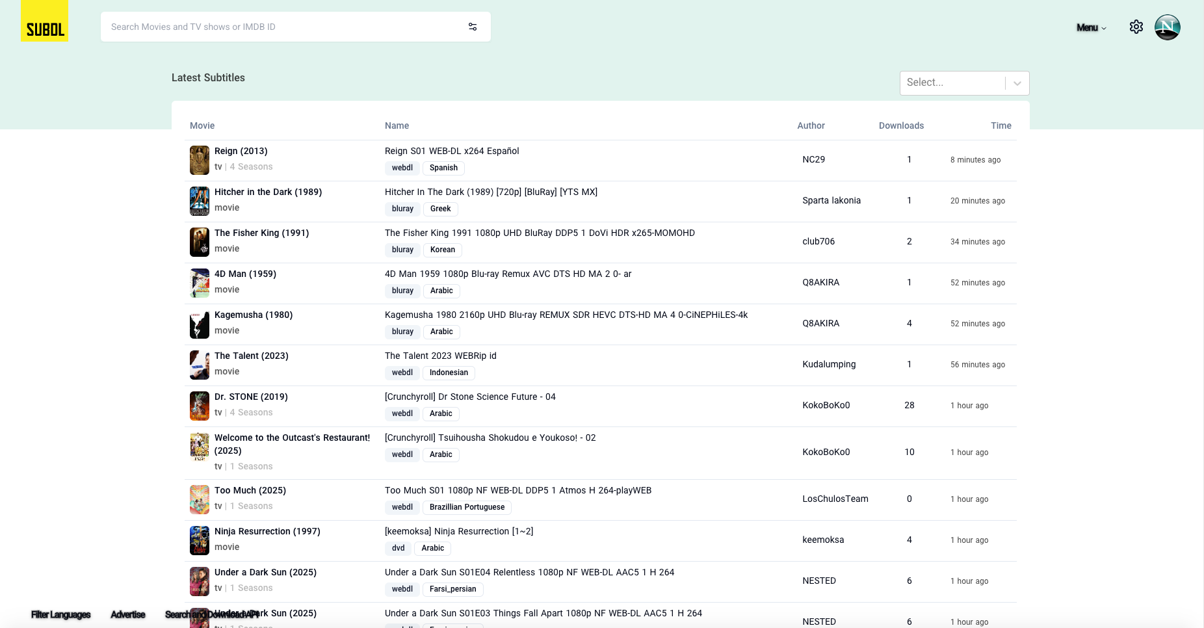Screen dimensions: 1204x628
Task: Open author Kudalumping profile
Action: point(829,364)
